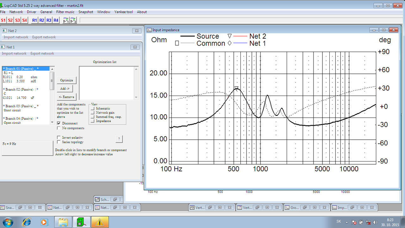Click the yellow warning taskbar icon
The image size is (405, 228).
point(100,222)
